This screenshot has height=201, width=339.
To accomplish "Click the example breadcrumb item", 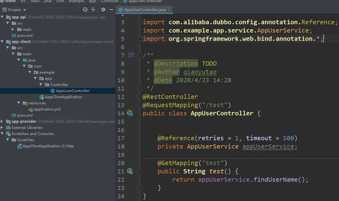I will pyautogui.click(x=76, y=1).
